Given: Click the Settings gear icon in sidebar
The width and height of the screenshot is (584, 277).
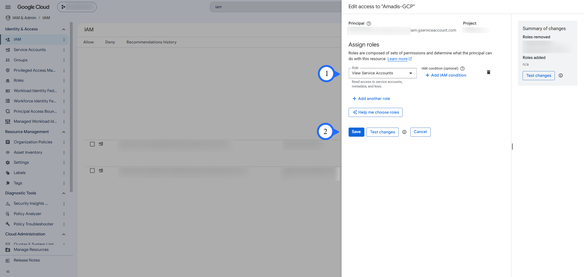Looking at the screenshot, I should coord(8,162).
